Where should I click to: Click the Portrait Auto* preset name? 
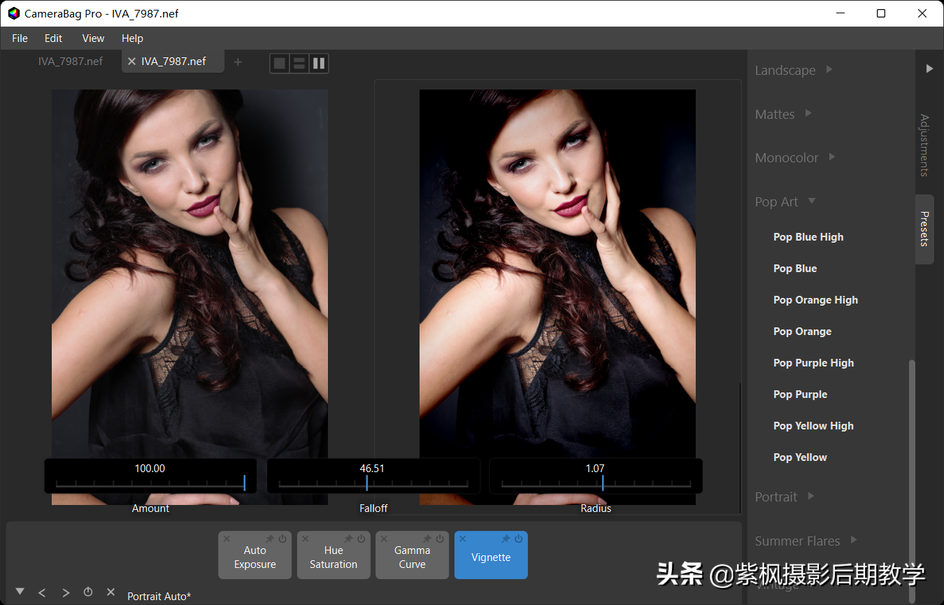(x=159, y=597)
